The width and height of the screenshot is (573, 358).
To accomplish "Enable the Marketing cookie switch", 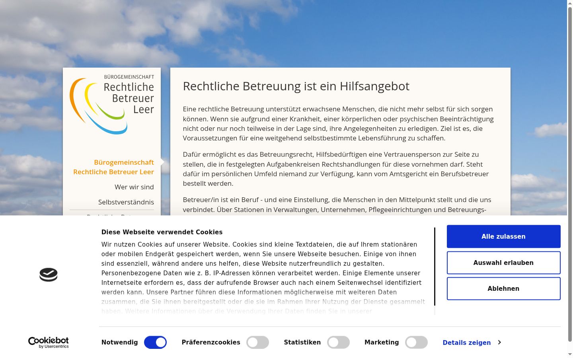I will (416, 342).
